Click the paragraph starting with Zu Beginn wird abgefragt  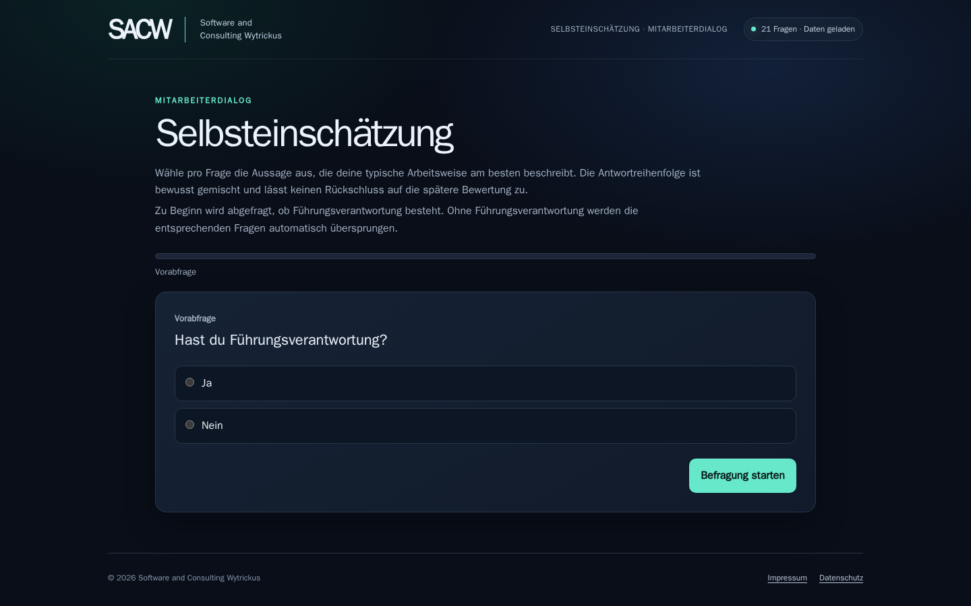[x=396, y=220]
